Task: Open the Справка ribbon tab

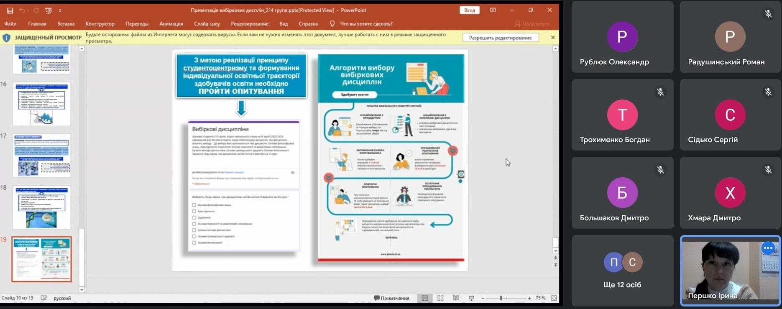Action: (x=308, y=24)
